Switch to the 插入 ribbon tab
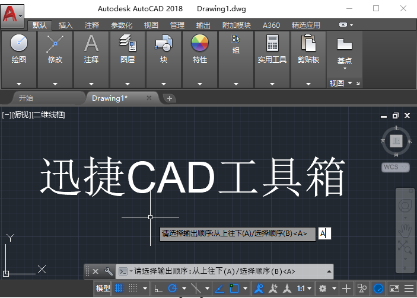 point(66,25)
